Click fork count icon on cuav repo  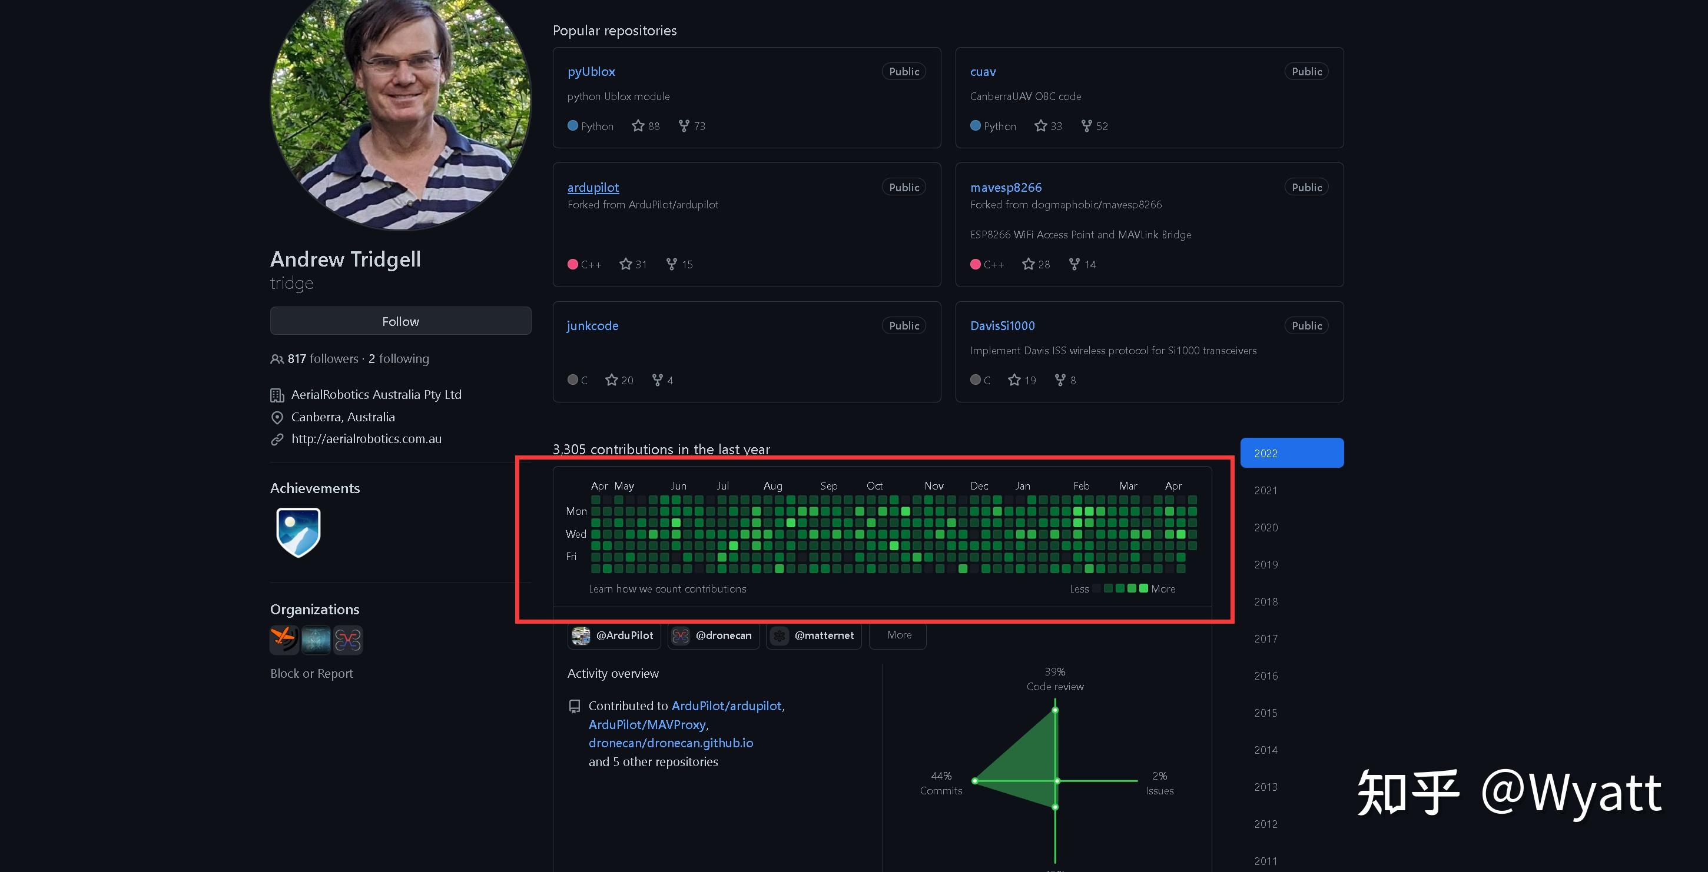pyautogui.click(x=1086, y=126)
